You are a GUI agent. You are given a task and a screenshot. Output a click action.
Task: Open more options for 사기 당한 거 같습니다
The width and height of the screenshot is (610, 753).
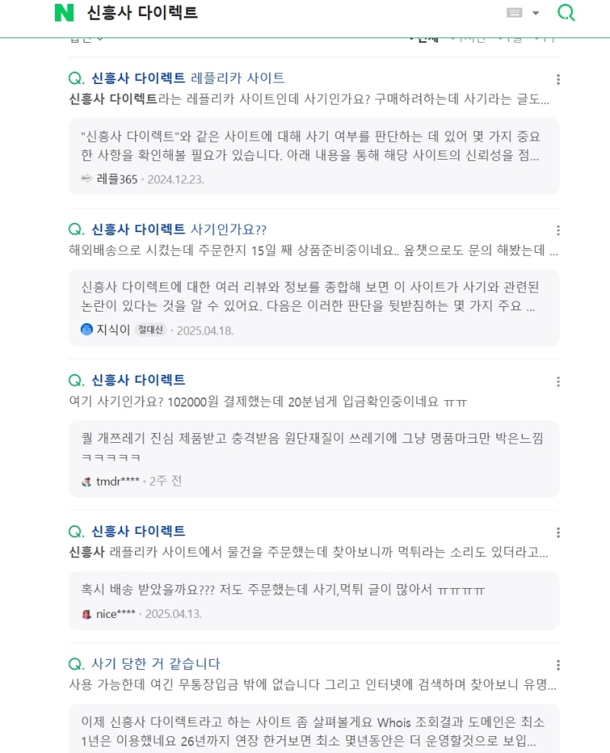pyautogui.click(x=558, y=665)
